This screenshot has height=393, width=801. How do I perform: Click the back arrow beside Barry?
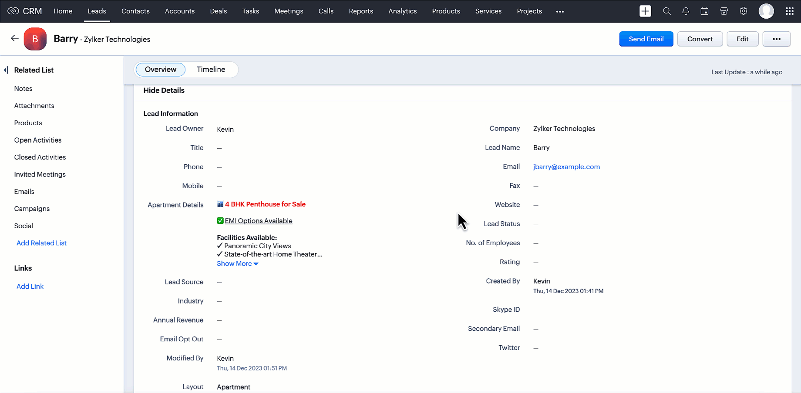click(x=15, y=38)
